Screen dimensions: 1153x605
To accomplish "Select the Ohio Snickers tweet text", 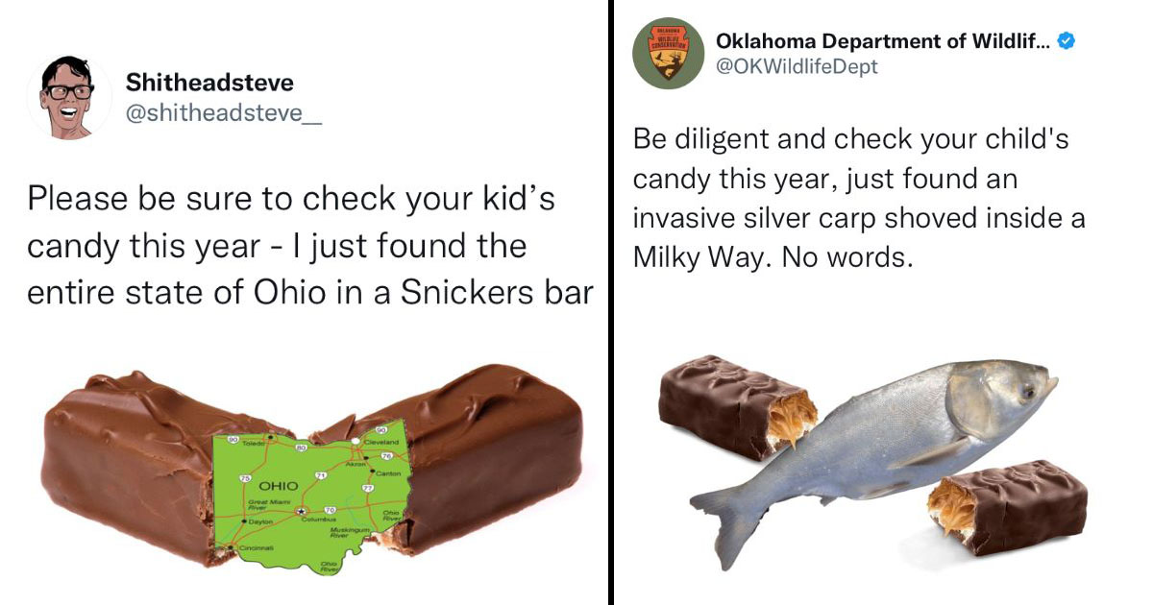I will coord(309,246).
